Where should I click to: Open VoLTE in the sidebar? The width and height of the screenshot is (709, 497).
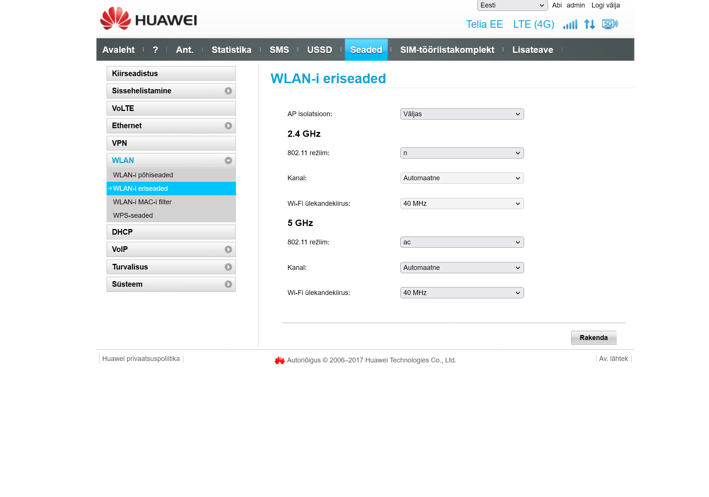coord(171,108)
